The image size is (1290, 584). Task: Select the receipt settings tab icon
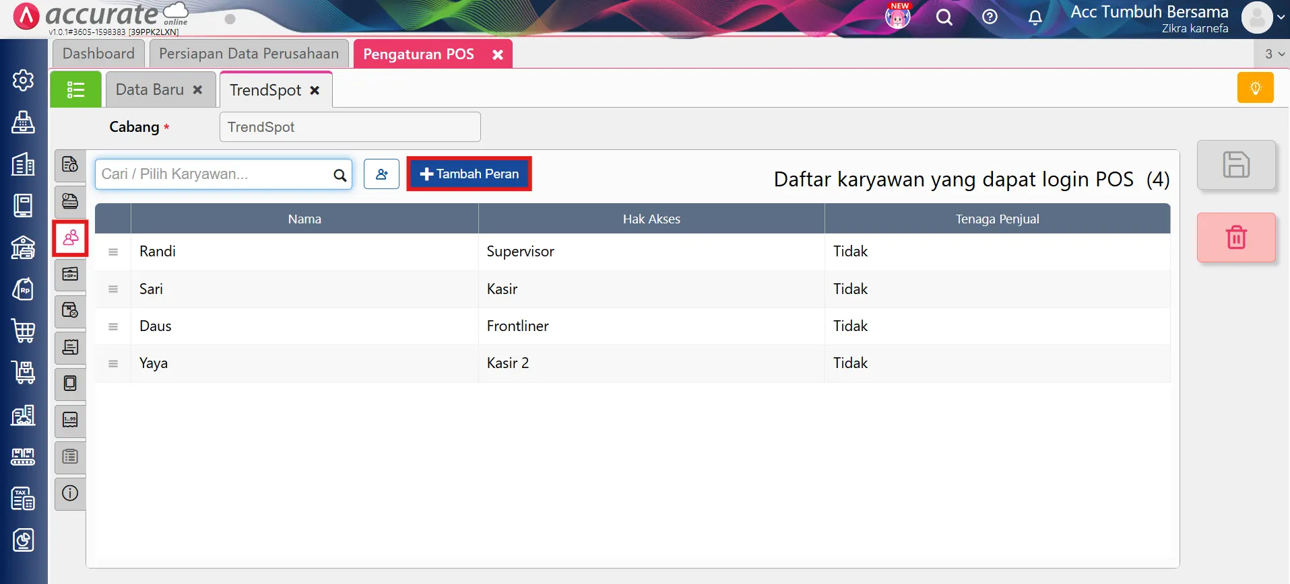pos(70,347)
